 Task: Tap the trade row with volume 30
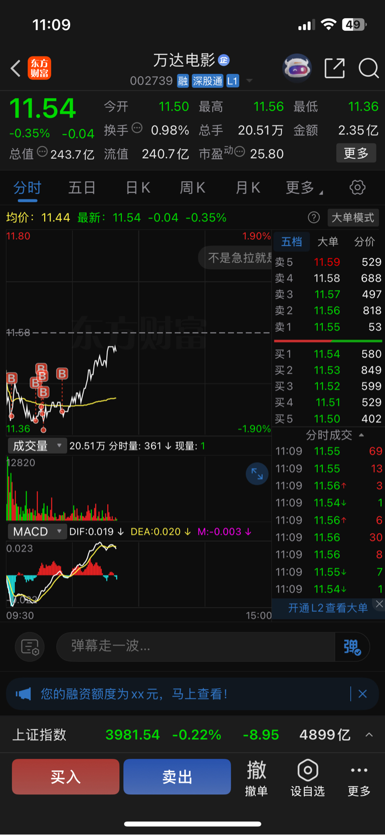[329, 537]
